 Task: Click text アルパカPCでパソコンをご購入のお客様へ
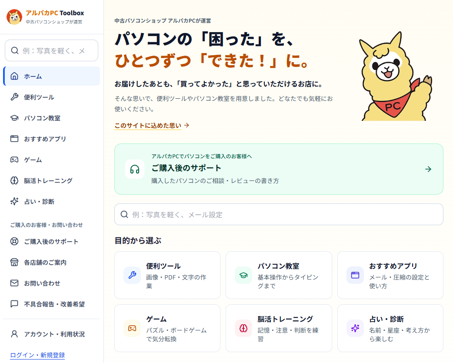click(202, 156)
